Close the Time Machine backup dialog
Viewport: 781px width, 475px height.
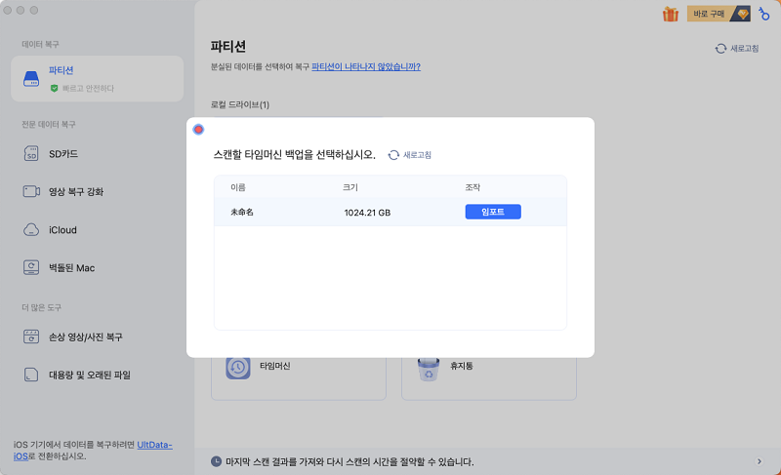click(198, 130)
